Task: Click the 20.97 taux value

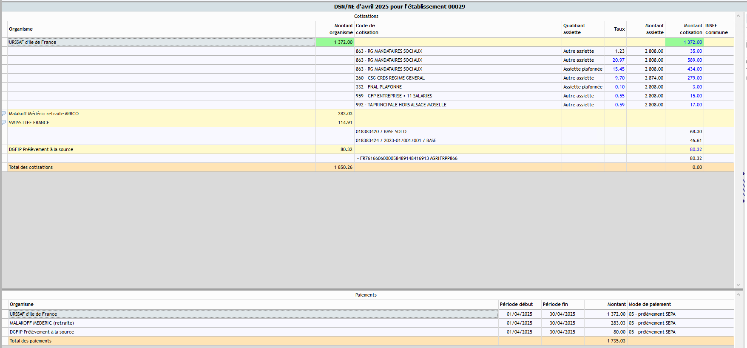Action: 619,60
